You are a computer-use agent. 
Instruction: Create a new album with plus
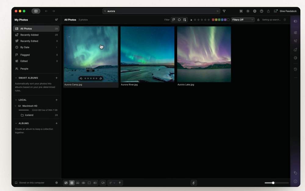[56, 123]
